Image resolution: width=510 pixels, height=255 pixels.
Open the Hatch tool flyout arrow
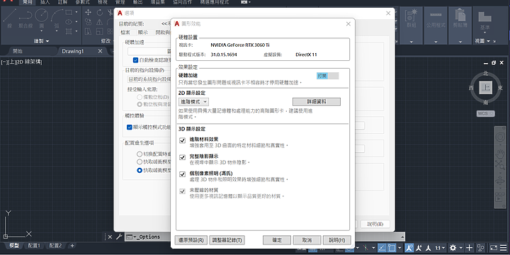point(76,31)
